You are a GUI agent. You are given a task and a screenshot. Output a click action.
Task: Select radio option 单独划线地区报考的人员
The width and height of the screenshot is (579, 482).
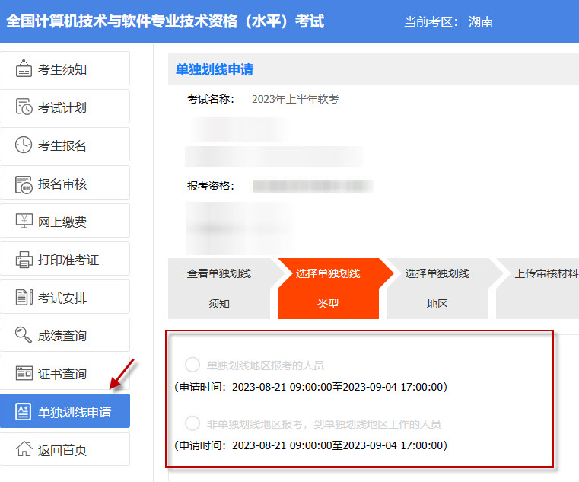192,365
